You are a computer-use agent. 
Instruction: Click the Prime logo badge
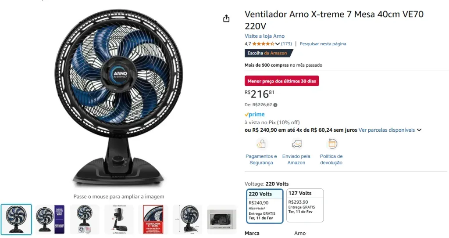coord(255,115)
